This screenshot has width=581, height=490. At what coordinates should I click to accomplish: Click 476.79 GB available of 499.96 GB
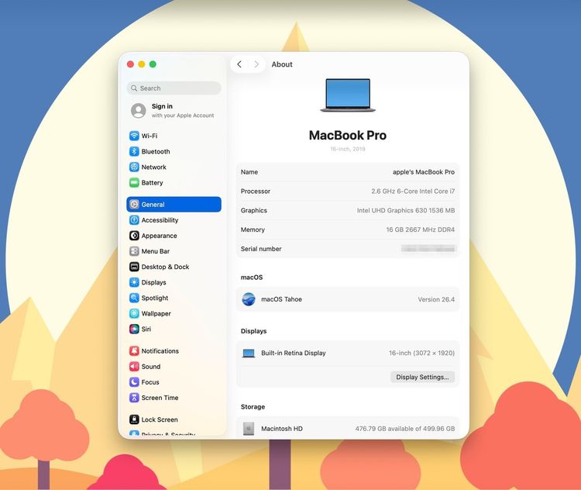point(405,429)
